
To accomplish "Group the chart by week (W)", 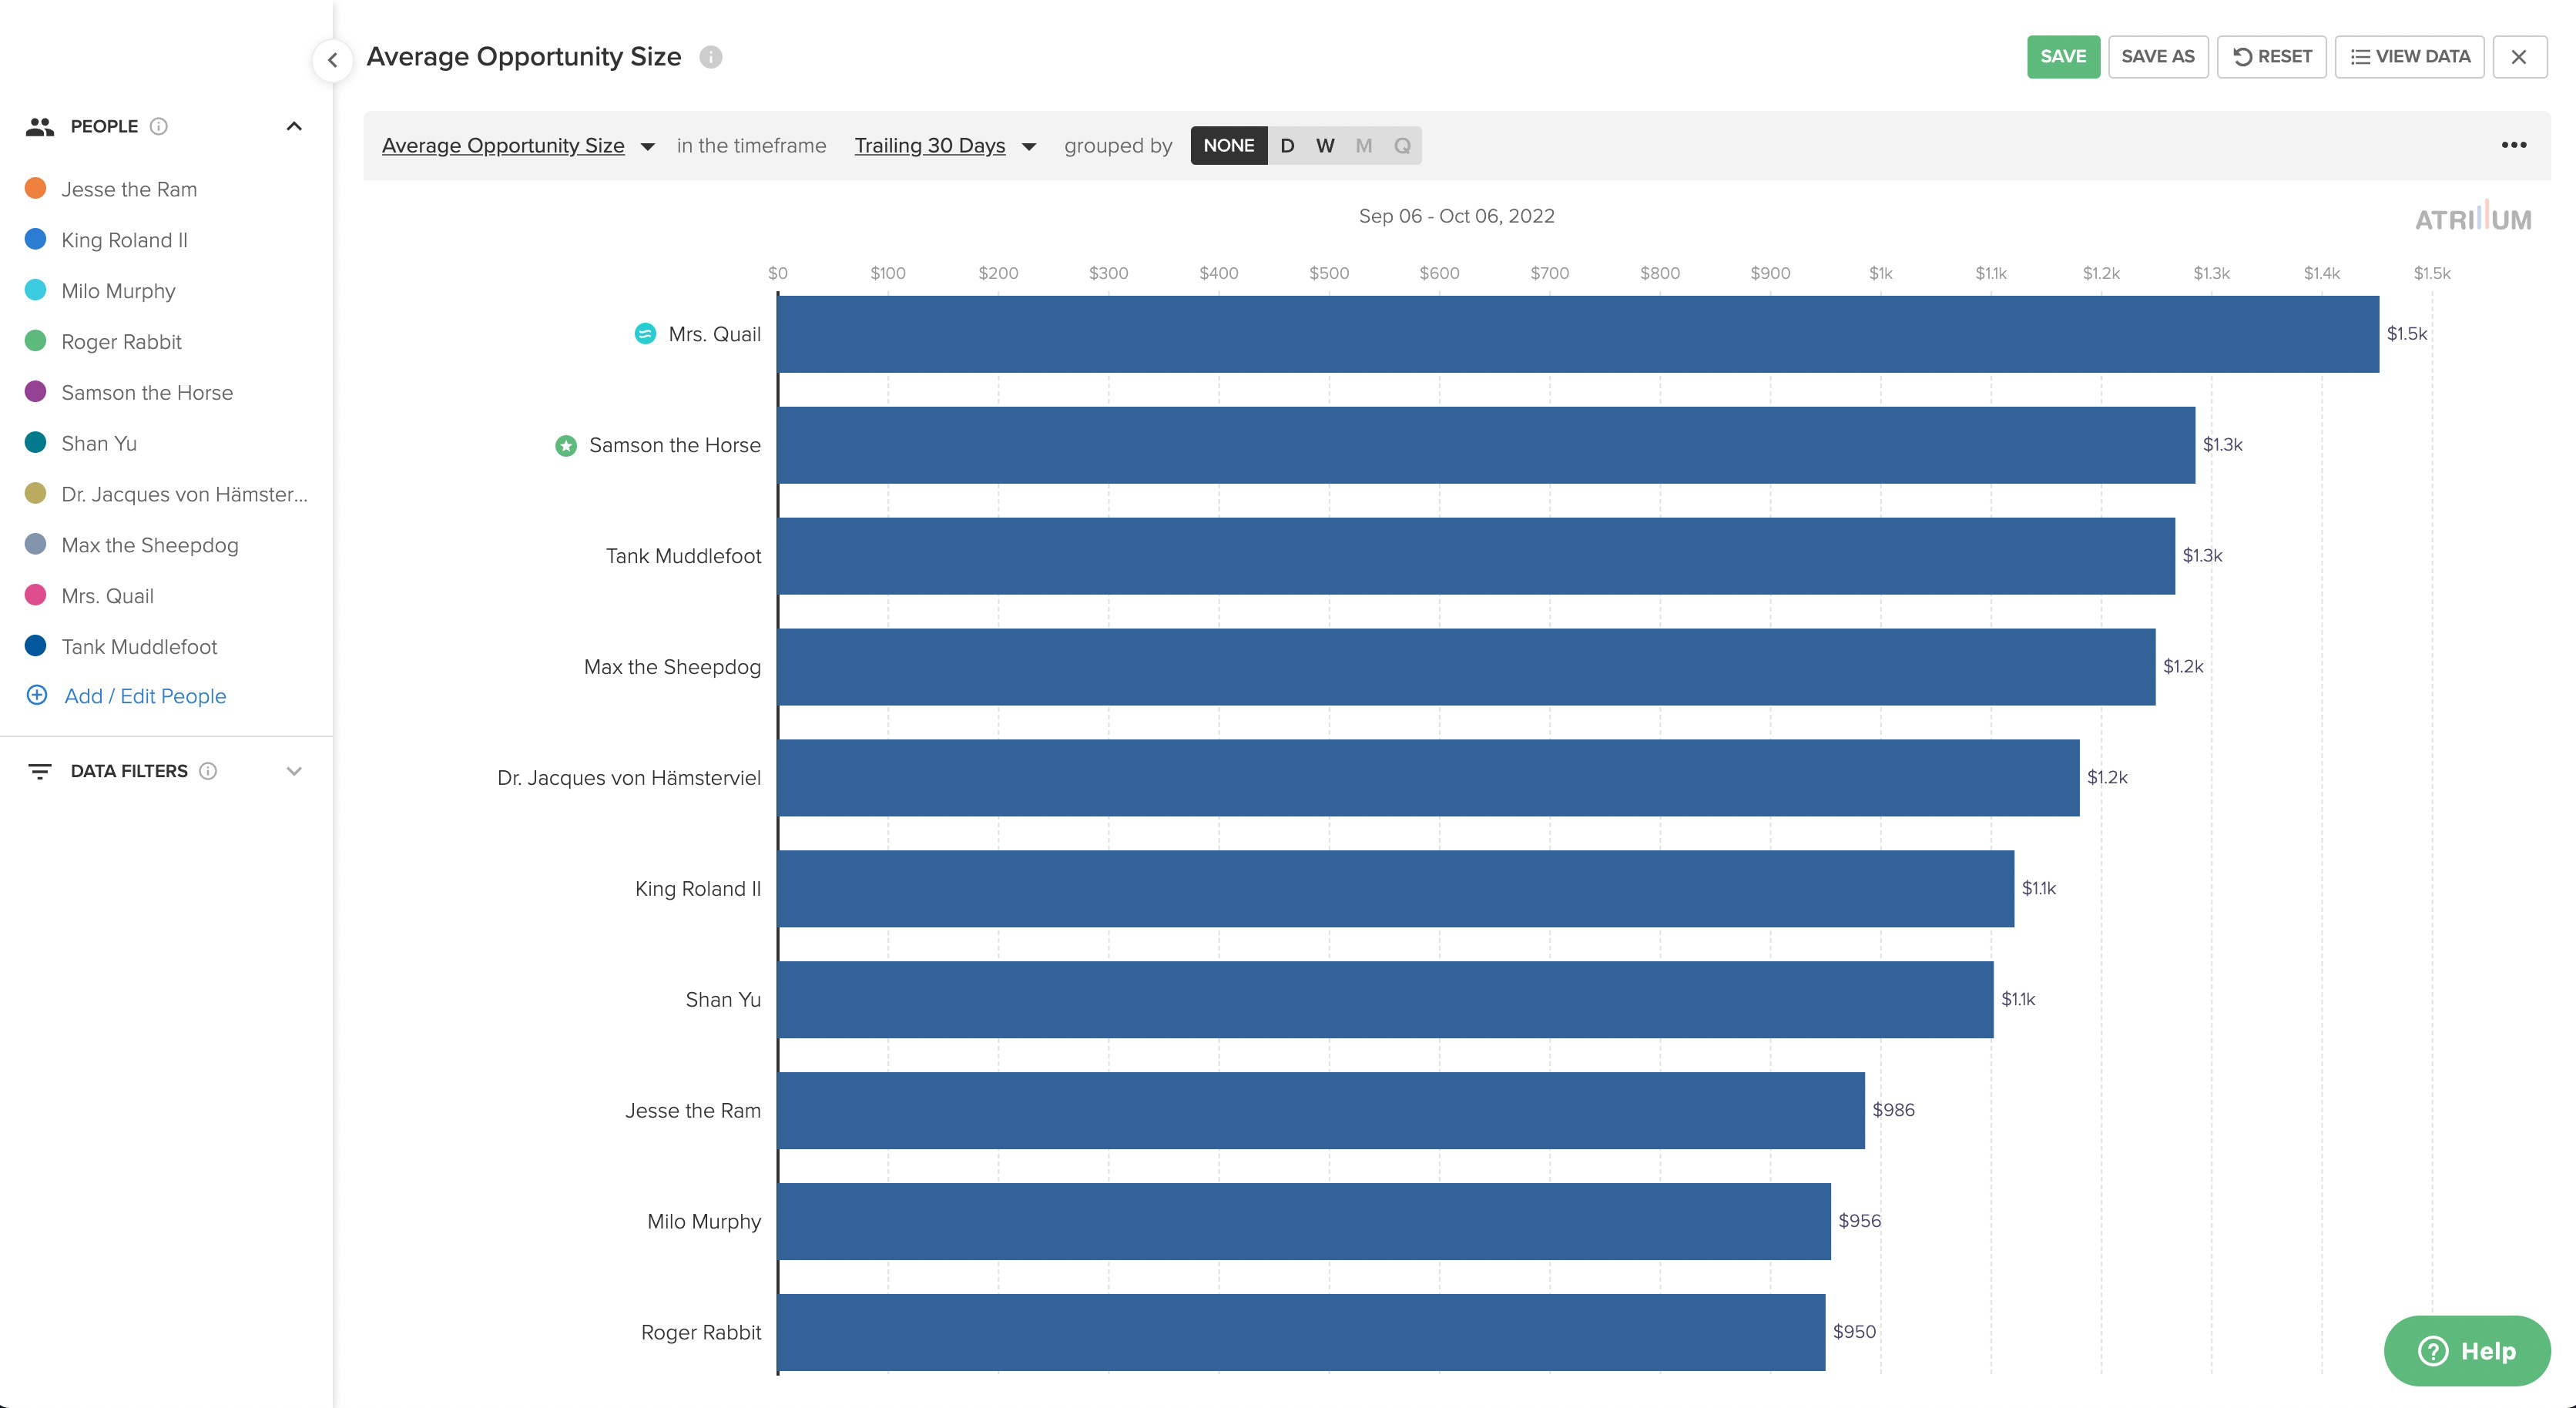I will point(1325,145).
